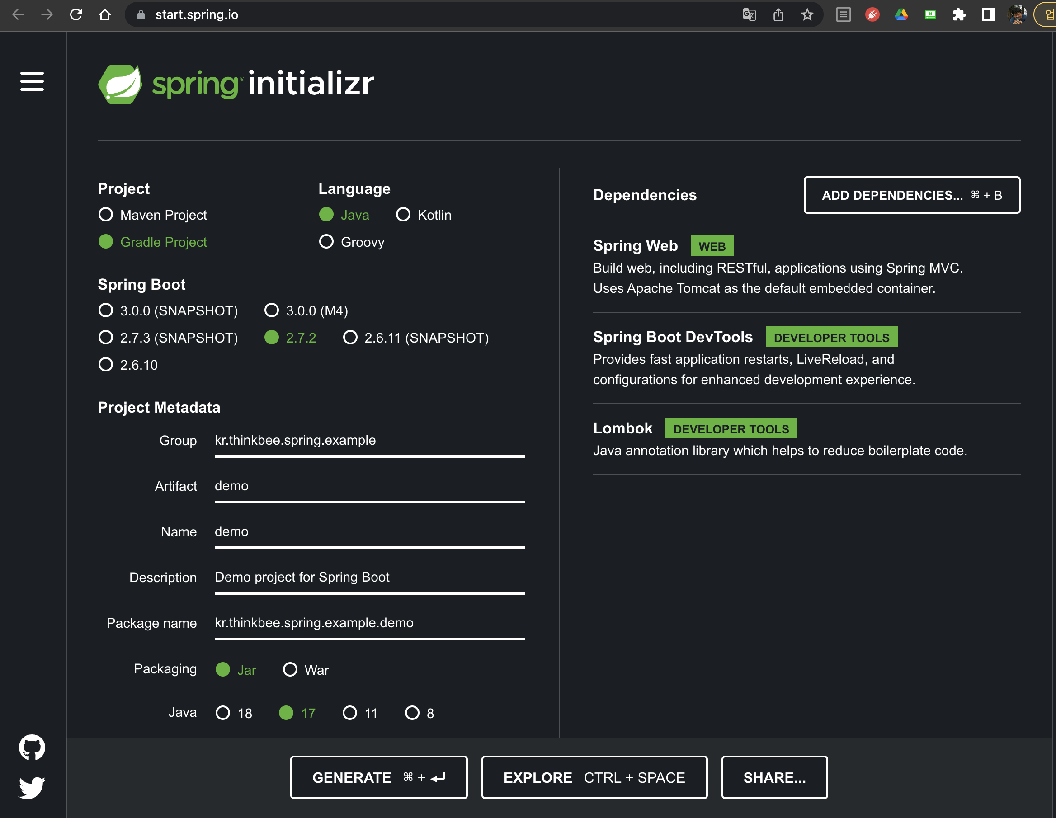This screenshot has height=818, width=1056.
Task: Choose Java as language
Action: (x=344, y=215)
